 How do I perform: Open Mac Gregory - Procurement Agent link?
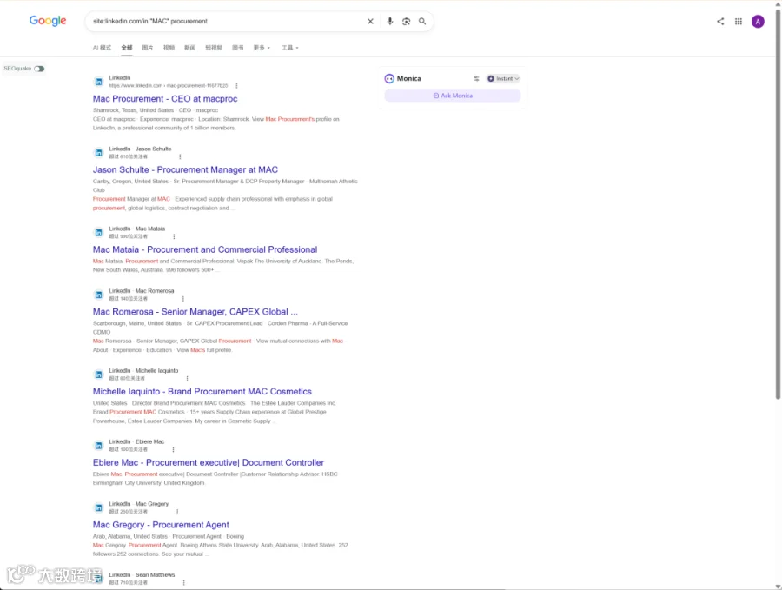click(161, 525)
